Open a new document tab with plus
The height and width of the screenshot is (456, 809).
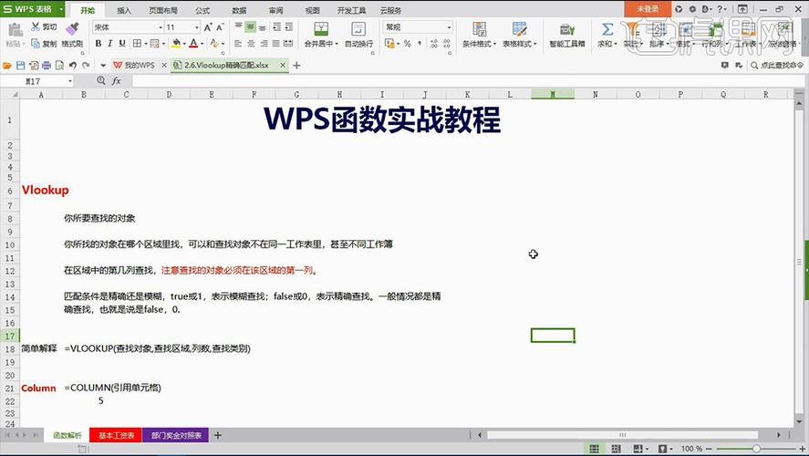296,65
